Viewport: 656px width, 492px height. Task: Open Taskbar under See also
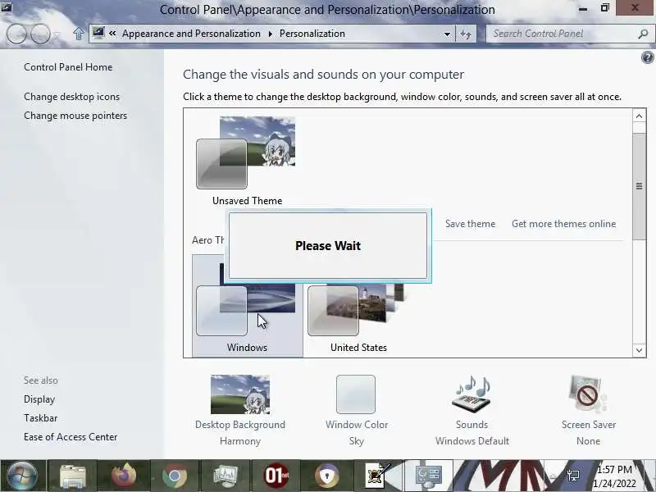coord(40,418)
